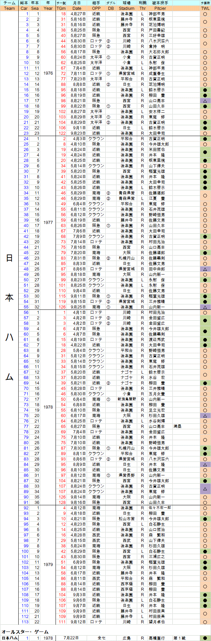Click the 満塁 note cell
Viewport: 211px width, 641px height.
click(x=186, y=427)
